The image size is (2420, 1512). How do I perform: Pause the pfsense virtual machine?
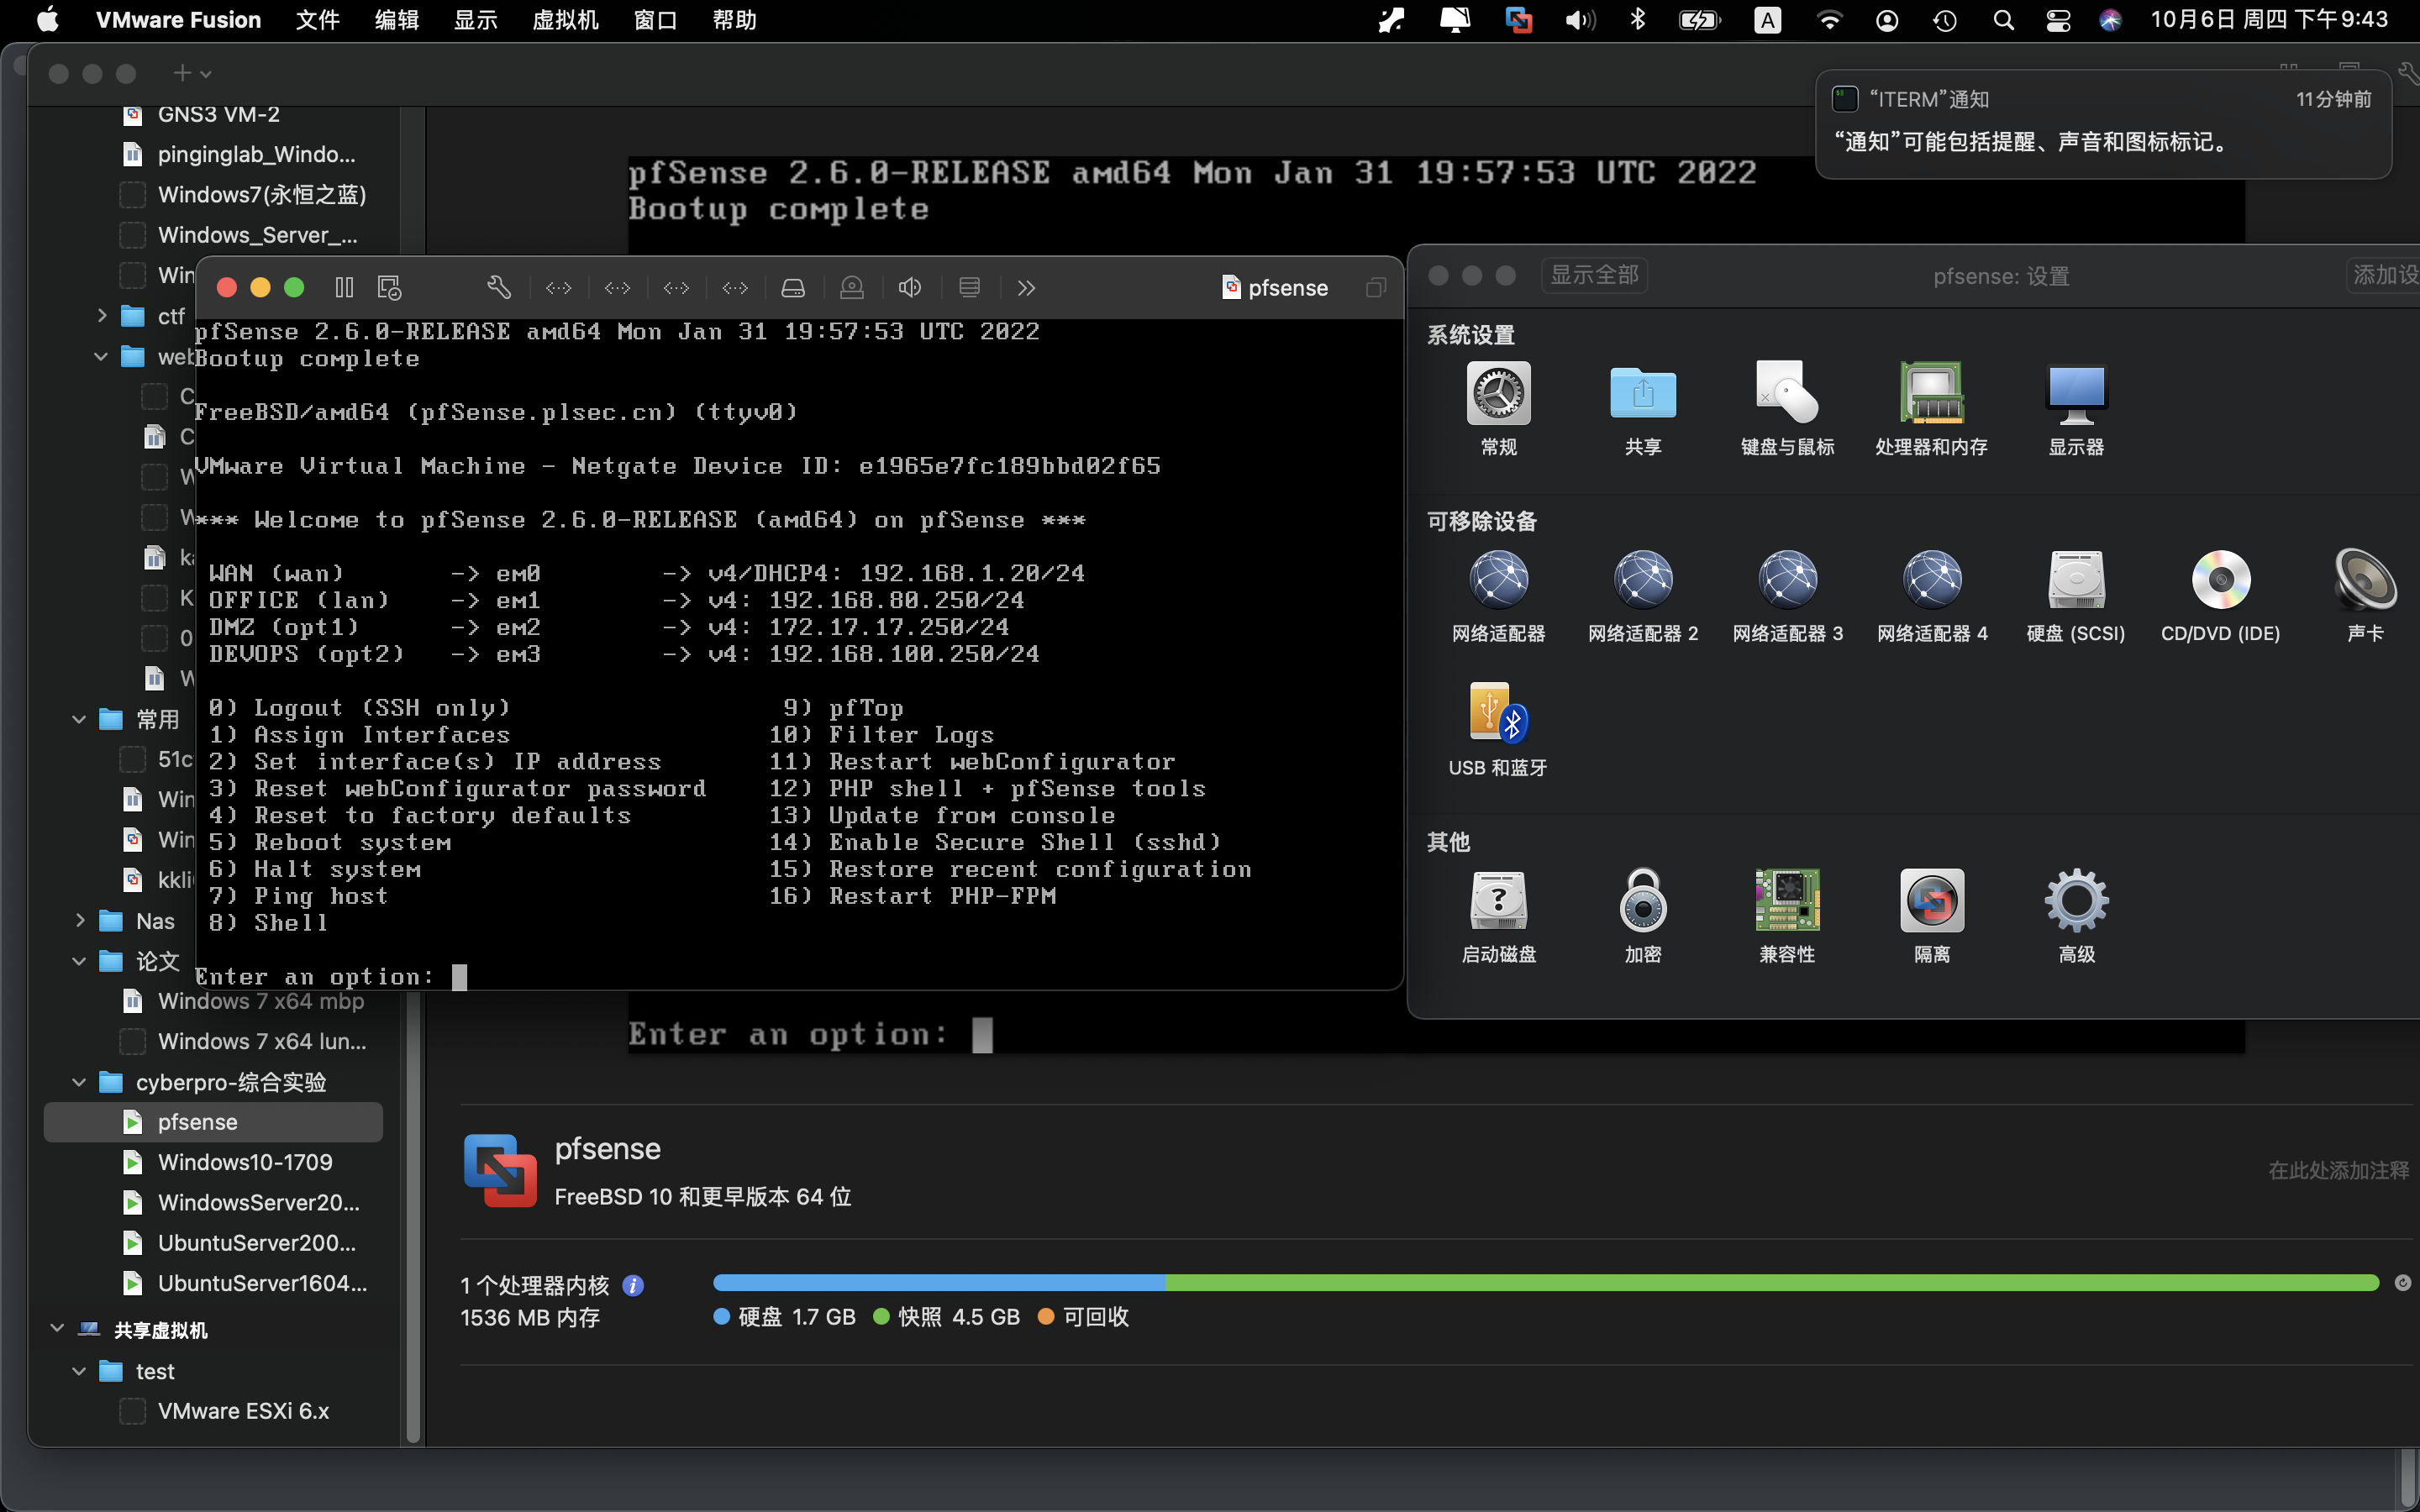[344, 288]
